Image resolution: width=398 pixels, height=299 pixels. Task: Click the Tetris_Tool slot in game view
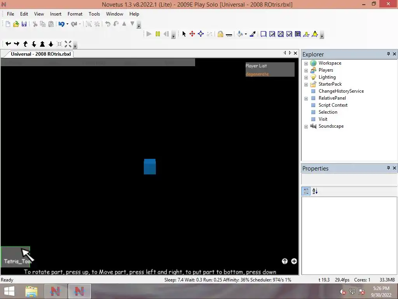[x=16, y=257]
